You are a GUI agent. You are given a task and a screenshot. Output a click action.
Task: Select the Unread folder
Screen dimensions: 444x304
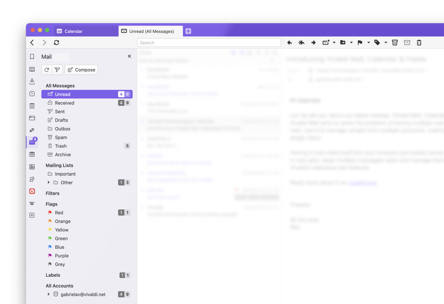(x=87, y=94)
